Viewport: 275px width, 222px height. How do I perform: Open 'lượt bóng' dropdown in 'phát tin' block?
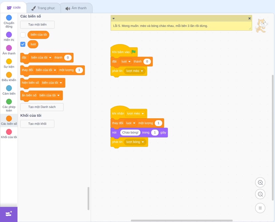[135, 142]
